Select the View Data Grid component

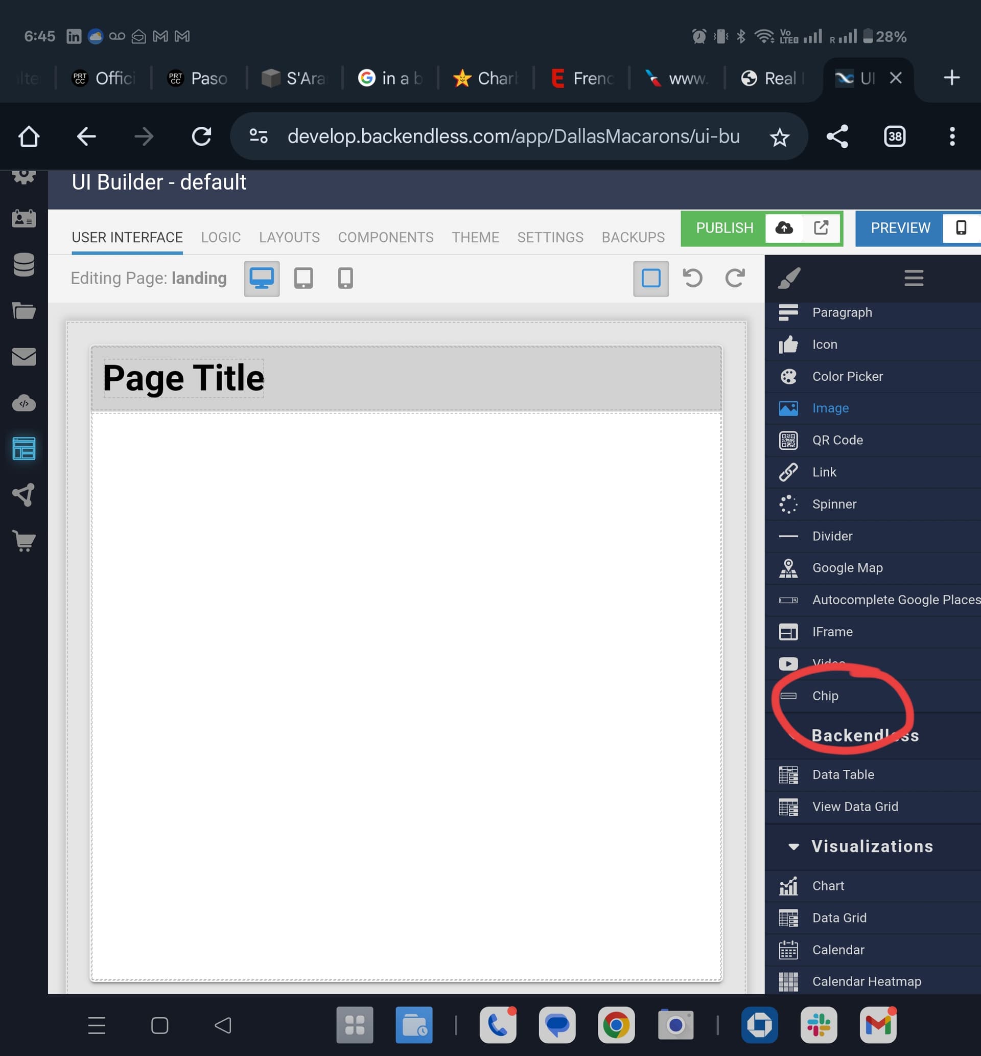[x=873, y=807]
